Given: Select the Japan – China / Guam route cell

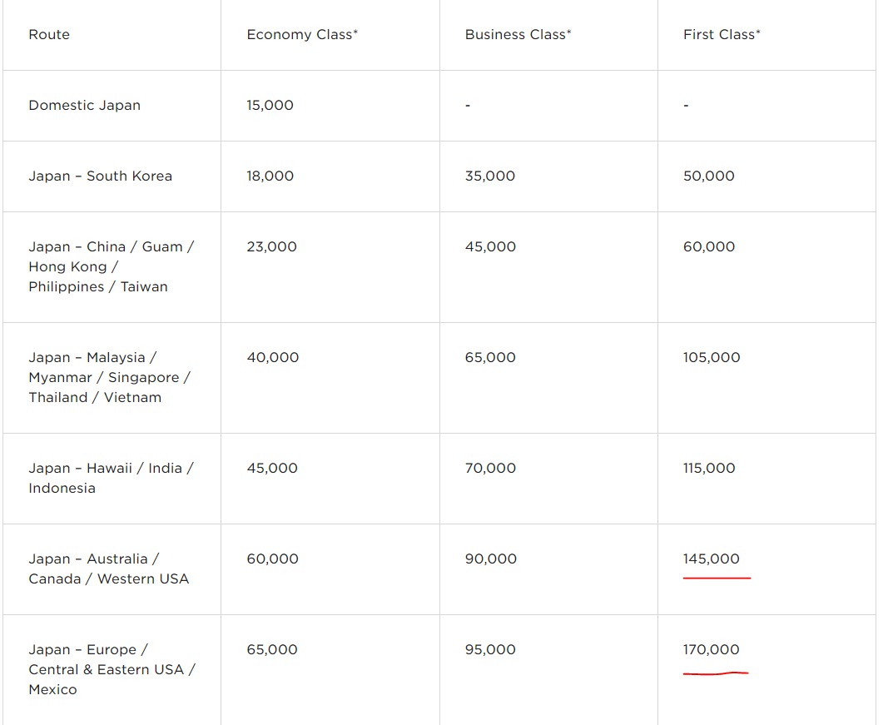Looking at the screenshot, I should tap(111, 267).
